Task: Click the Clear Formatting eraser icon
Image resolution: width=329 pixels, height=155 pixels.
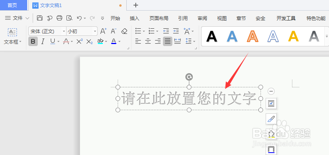Action: point(124,31)
